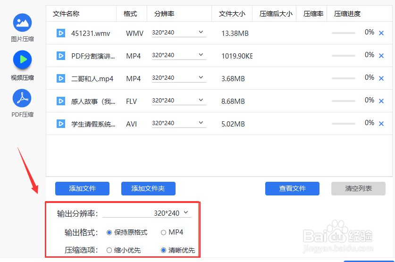Viewport: 395px width, 262px height.
Task: Click the 压缩进度 column header
Action: click(347, 14)
